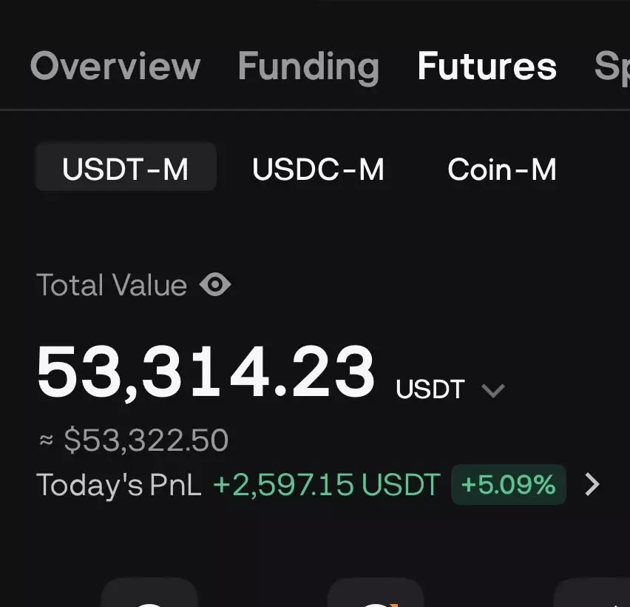Open the partially visible Spot tab
Viewport: 630px width, 607px height.
click(612, 66)
